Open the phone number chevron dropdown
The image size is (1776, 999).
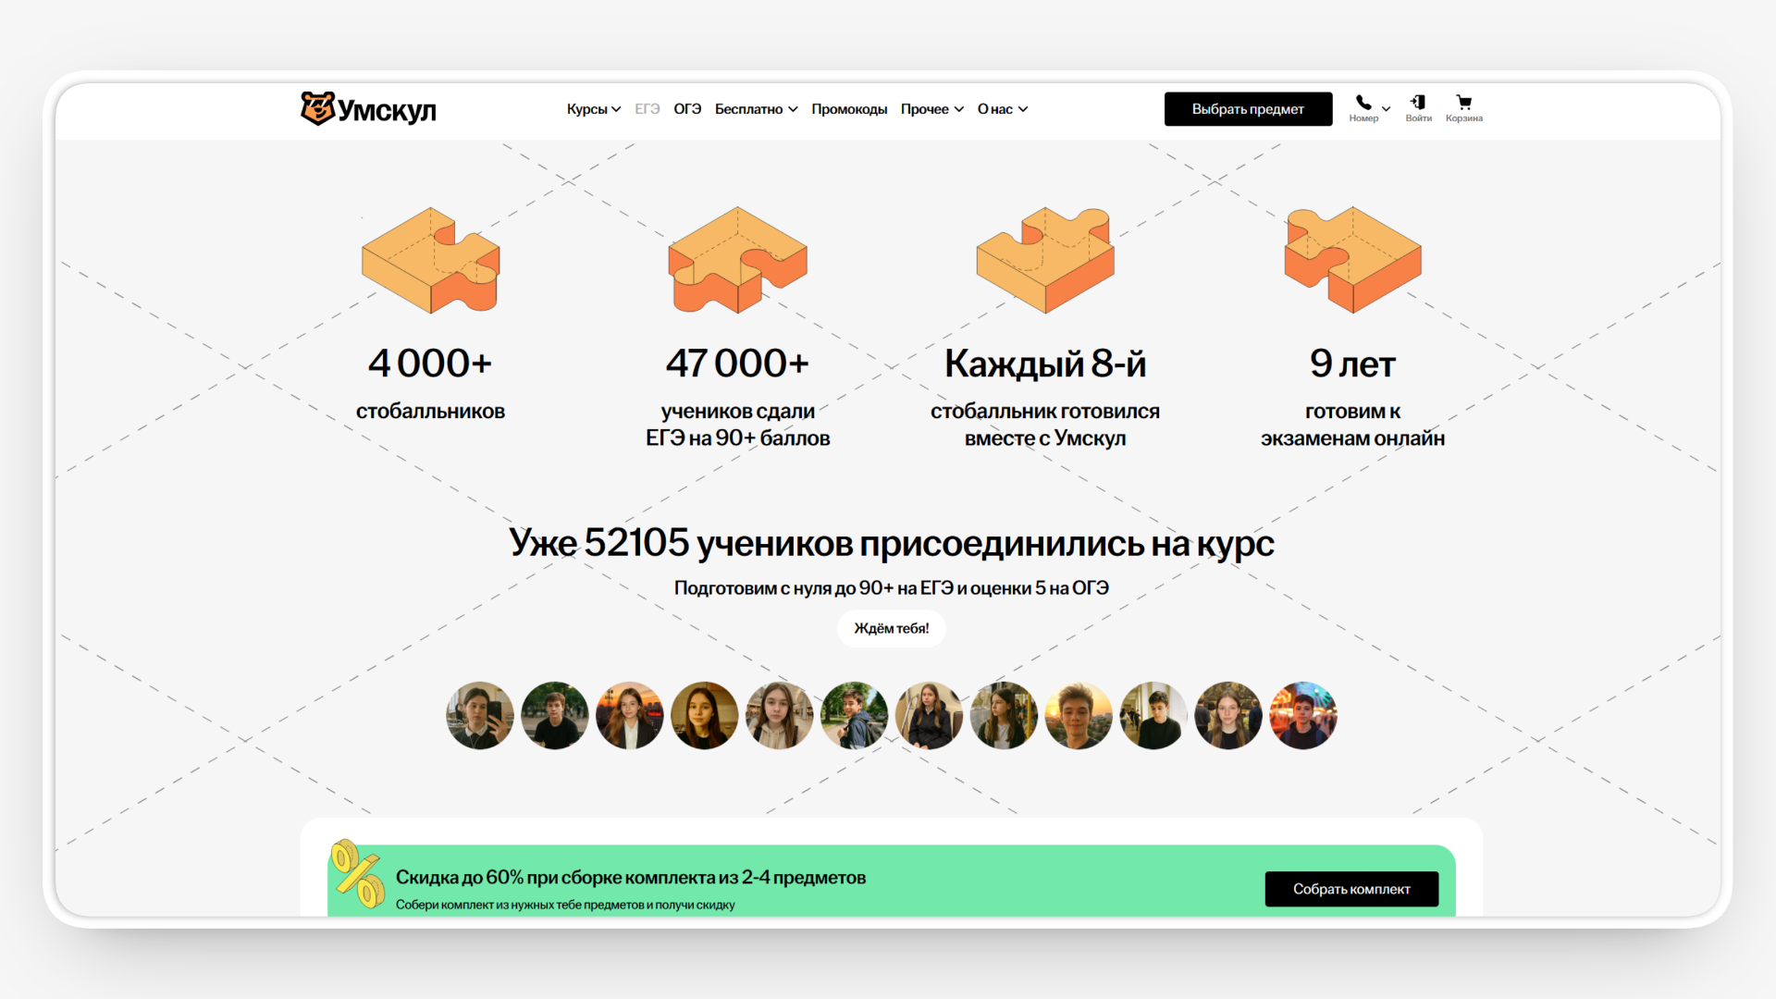pos(1386,109)
